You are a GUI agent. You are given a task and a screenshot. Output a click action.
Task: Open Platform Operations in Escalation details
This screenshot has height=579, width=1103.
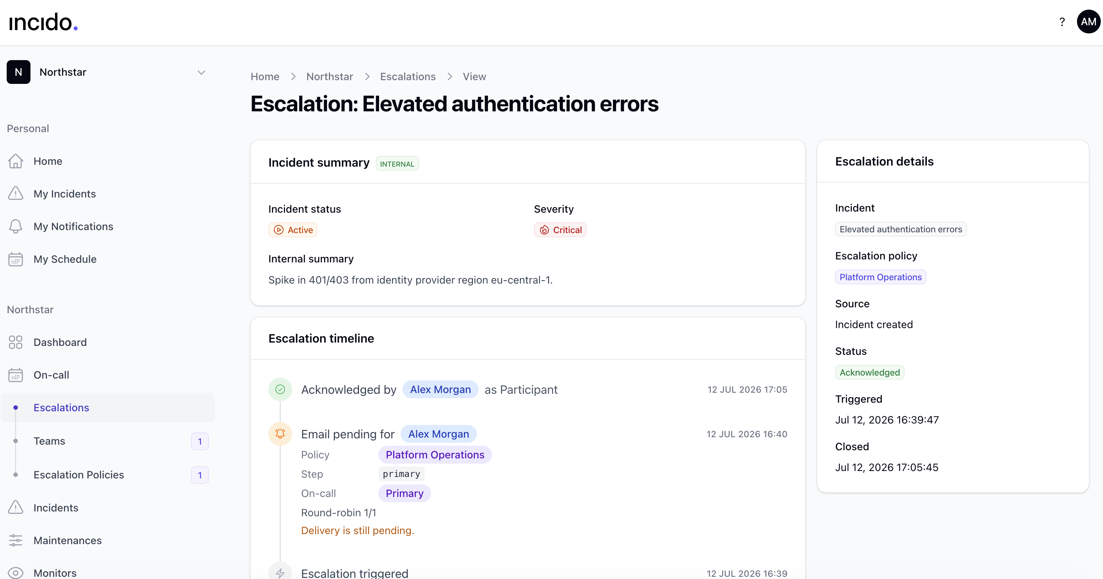(x=880, y=277)
